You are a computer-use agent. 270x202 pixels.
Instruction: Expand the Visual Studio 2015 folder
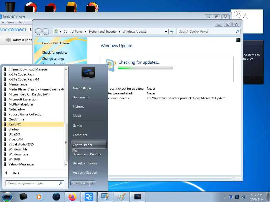33,144
